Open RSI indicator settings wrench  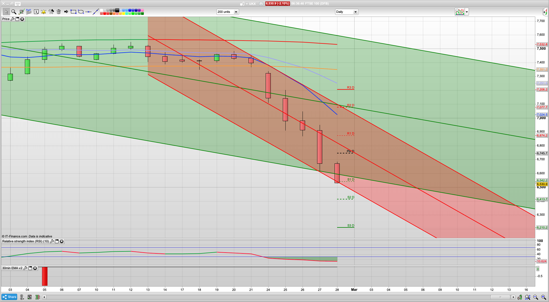[52, 241]
